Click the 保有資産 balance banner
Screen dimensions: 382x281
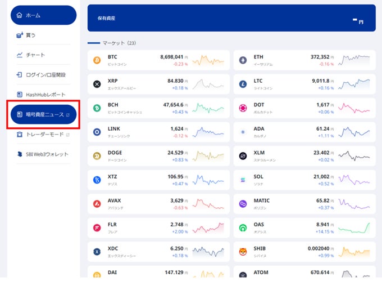(x=231, y=19)
